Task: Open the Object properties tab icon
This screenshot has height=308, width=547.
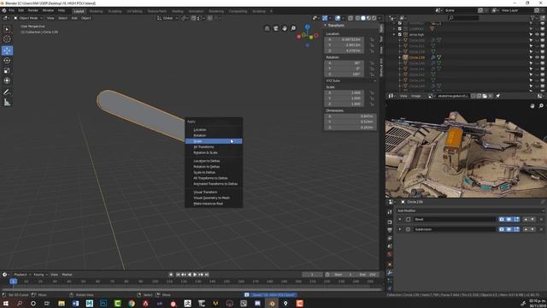Action: (x=390, y=264)
